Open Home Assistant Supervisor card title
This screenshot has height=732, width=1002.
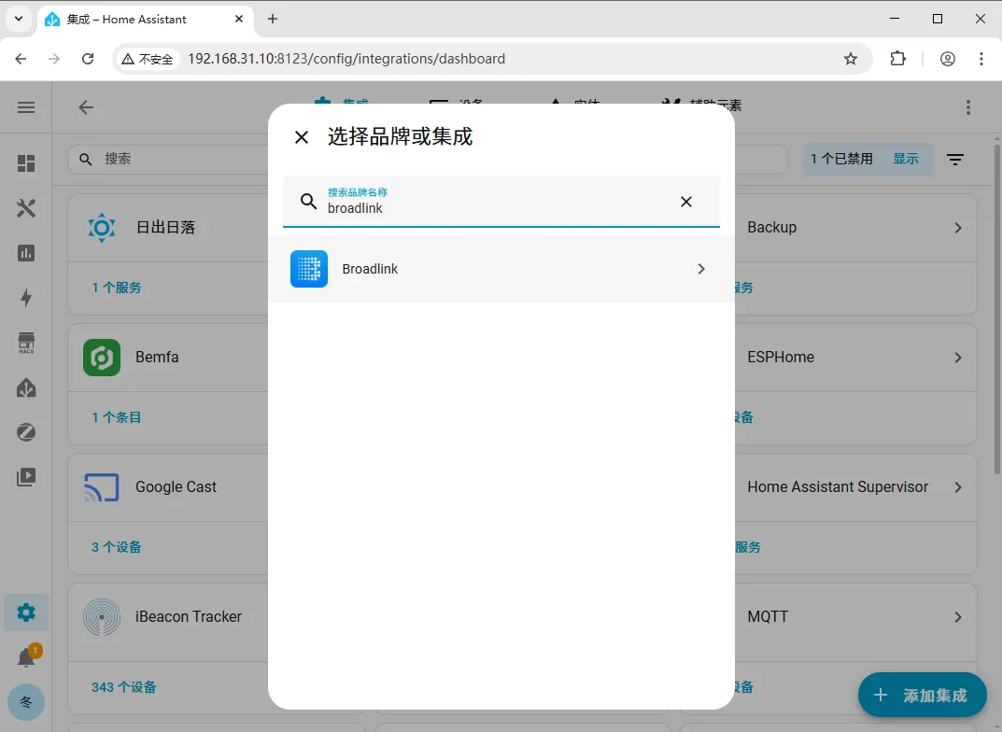pos(838,487)
